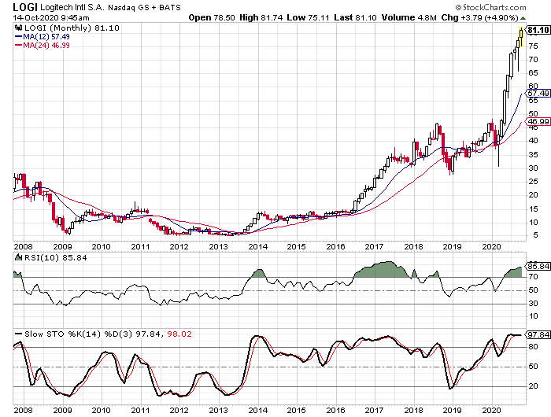
Task: Click 2016 label under the stochastic panel
Action: [335, 411]
